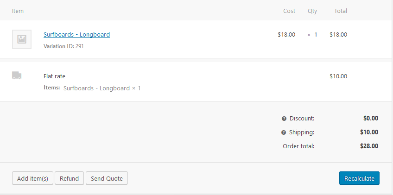Click the Item column header
The width and height of the screenshot is (393, 195).
click(x=18, y=11)
